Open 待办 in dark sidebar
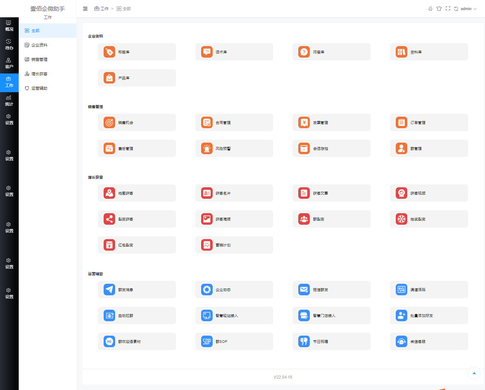Screen dimensions: 485x390 9,45
